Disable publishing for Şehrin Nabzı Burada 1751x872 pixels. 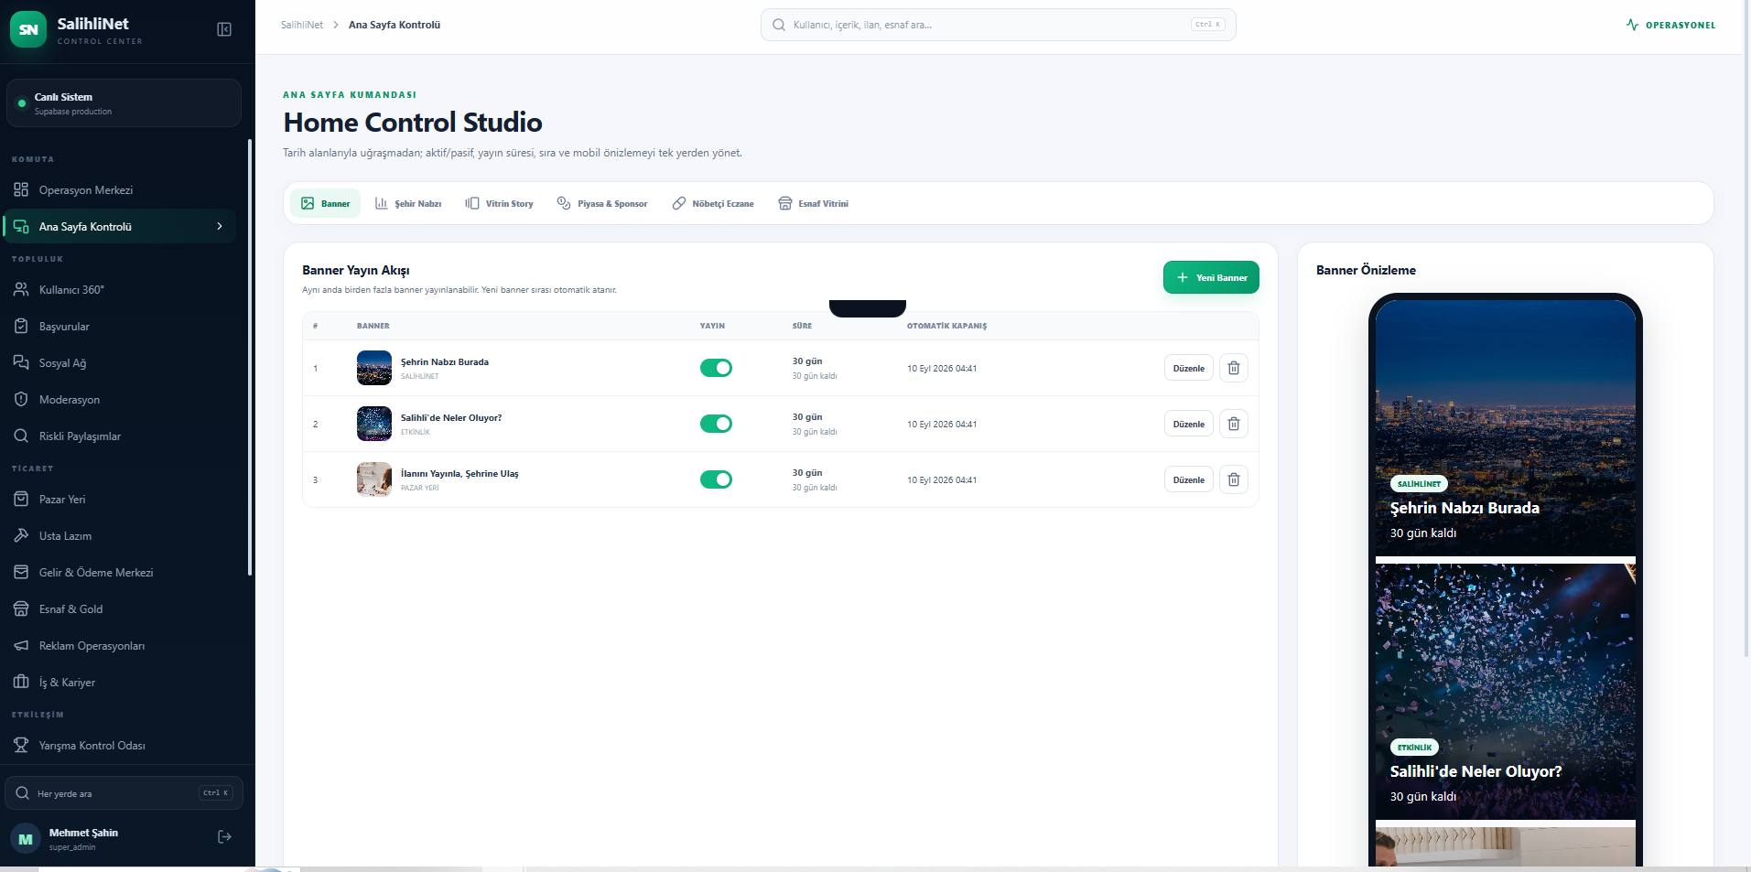point(716,368)
